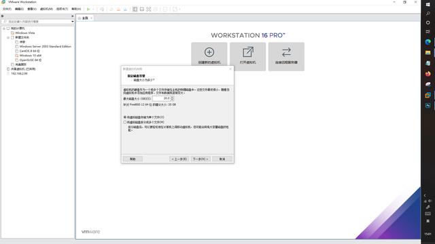
Task: Open the 选项卡(T) menu
Action: pyautogui.click(x=62, y=9)
